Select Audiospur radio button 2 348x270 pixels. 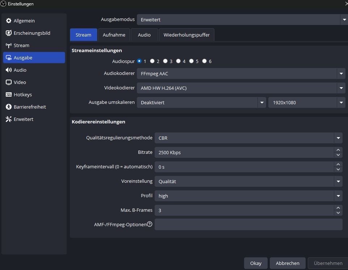152,61
